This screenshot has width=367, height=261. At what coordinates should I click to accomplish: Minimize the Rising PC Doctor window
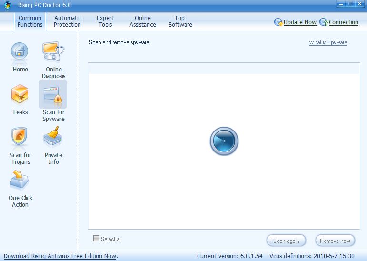click(341, 4)
